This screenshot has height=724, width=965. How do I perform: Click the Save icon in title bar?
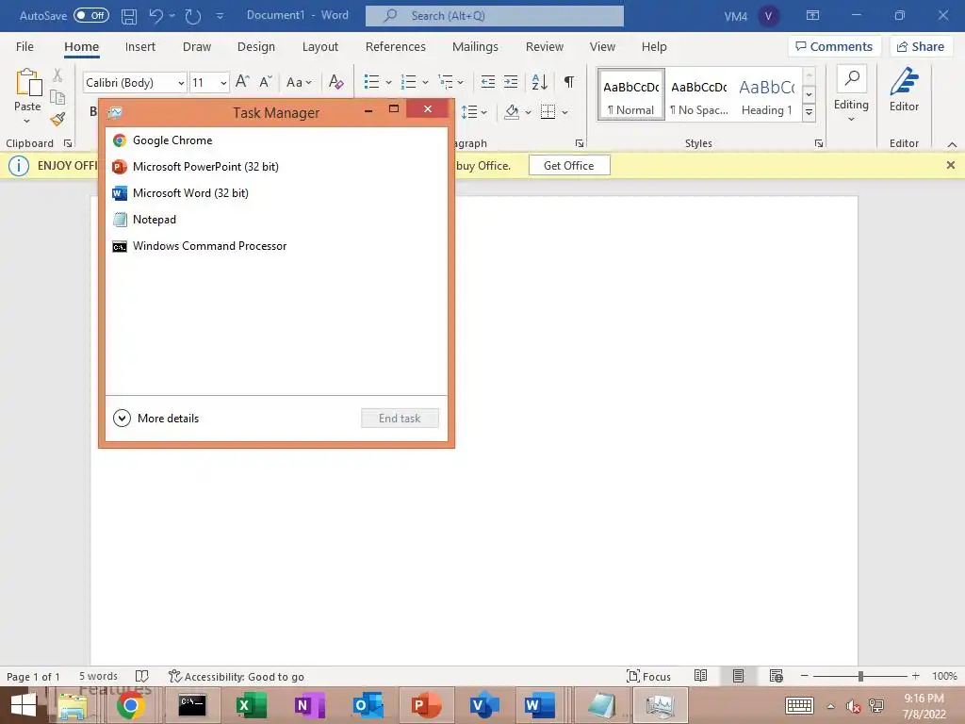[x=128, y=16]
